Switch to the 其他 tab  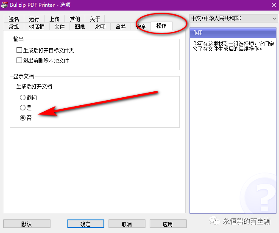pos(75,19)
